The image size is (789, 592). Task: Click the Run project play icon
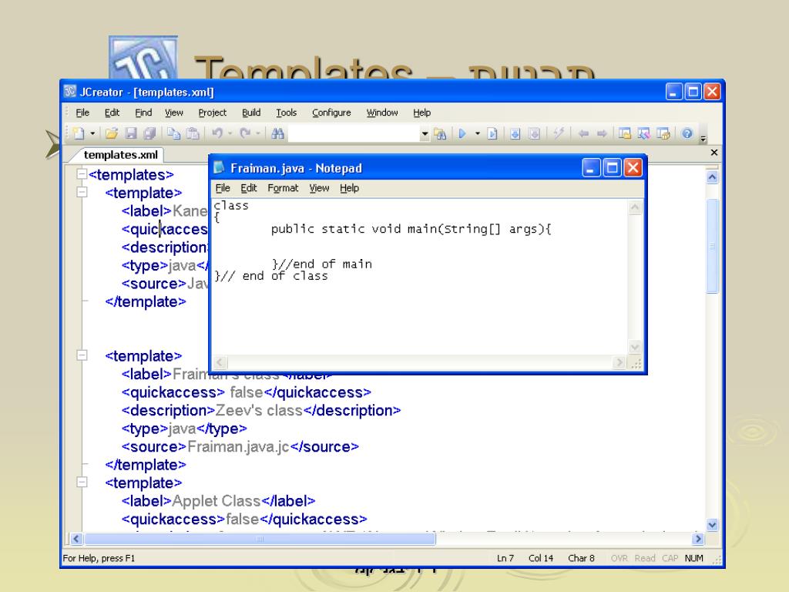pos(462,133)
